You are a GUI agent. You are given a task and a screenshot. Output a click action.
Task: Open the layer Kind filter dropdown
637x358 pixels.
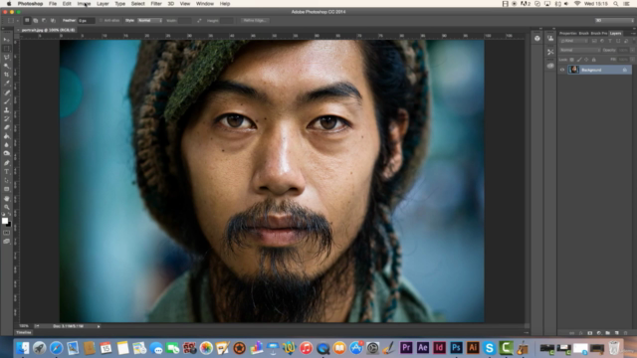tap(574, 41)
